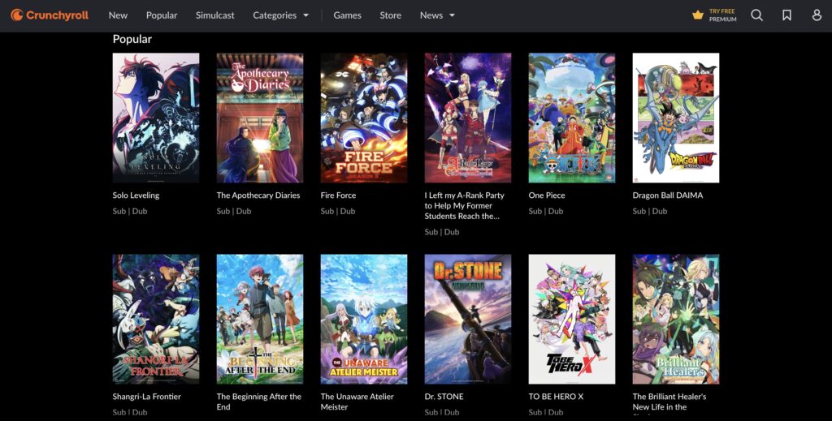The image size is (832, 421).
Task: Click Sub | Dub under The Apothecary Diaries
Action: [234, 211]
